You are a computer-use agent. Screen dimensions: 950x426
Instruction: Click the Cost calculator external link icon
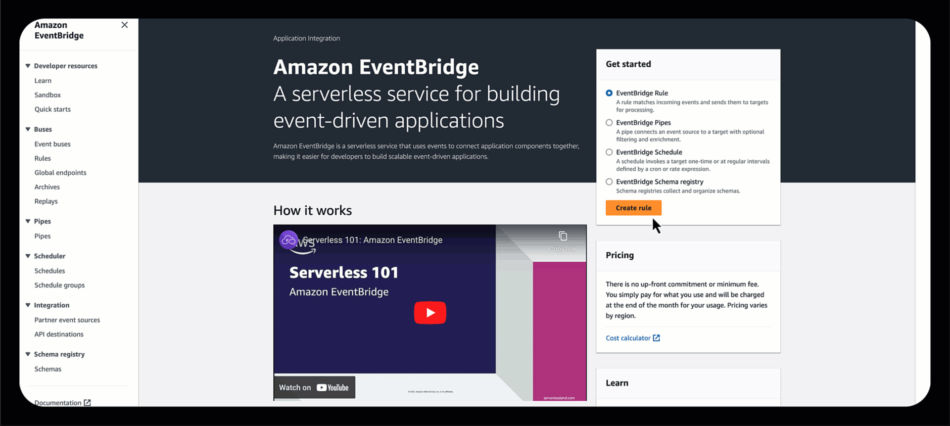657,338
